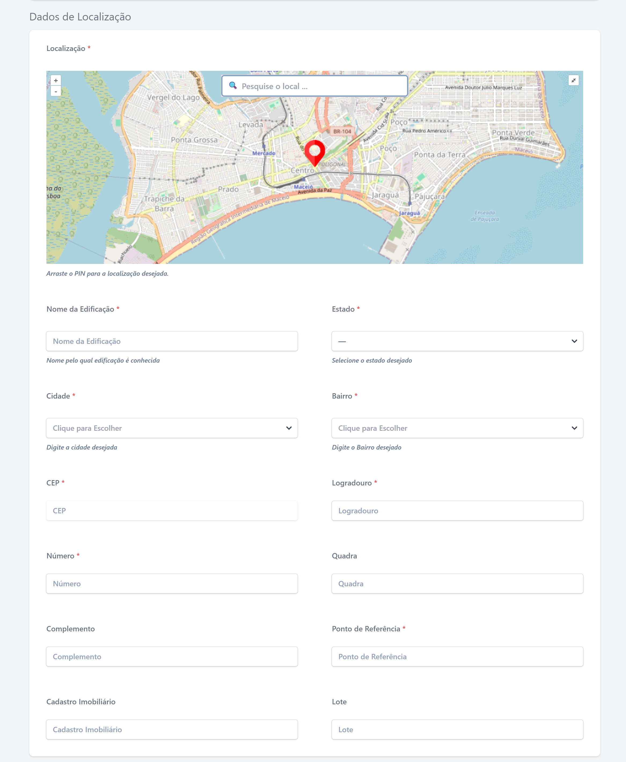Click the map zoom in plus button
This screenshot has height=762, width=626.
pos(56,80)
